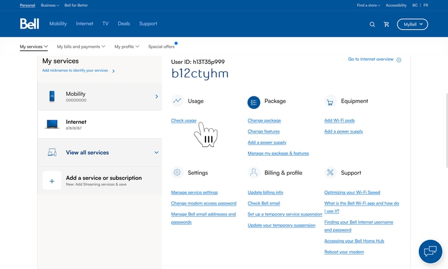Click Update your temporary suspension link
This screenshot has width=448, height=269.
coord(282,225)
